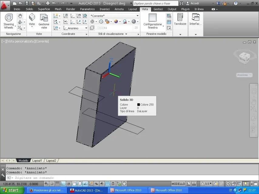The image size is (259, 194).
Task: Open the Interfaccia user interface button
Action: (x=196, y=19)
